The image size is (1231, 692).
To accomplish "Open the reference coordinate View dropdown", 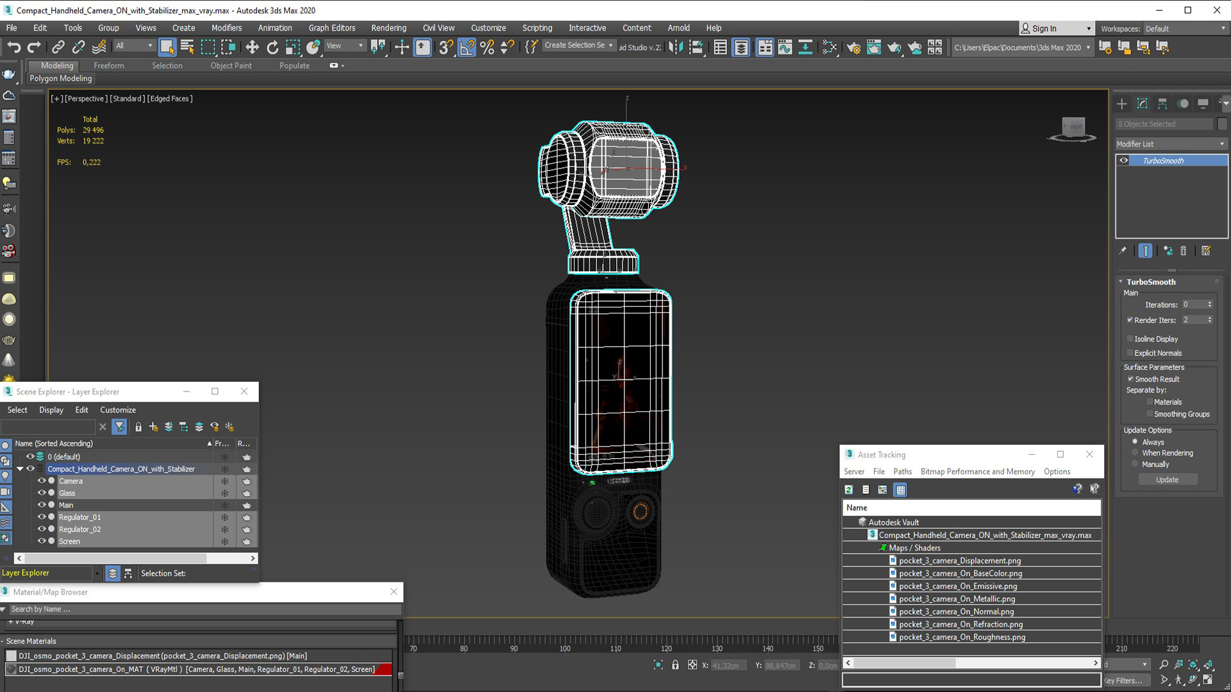I will 345,45.
